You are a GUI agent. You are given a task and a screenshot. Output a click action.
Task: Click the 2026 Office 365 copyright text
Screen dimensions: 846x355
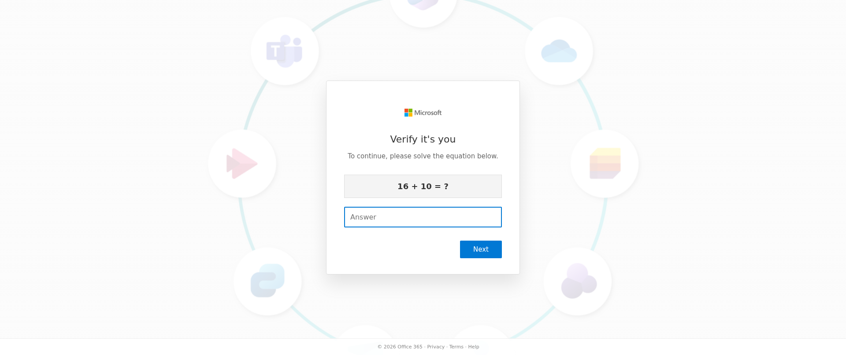pos(400,347)
